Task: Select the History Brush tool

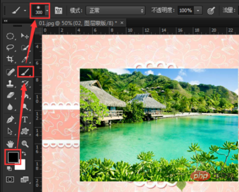Action: click(x=25, y=84)
